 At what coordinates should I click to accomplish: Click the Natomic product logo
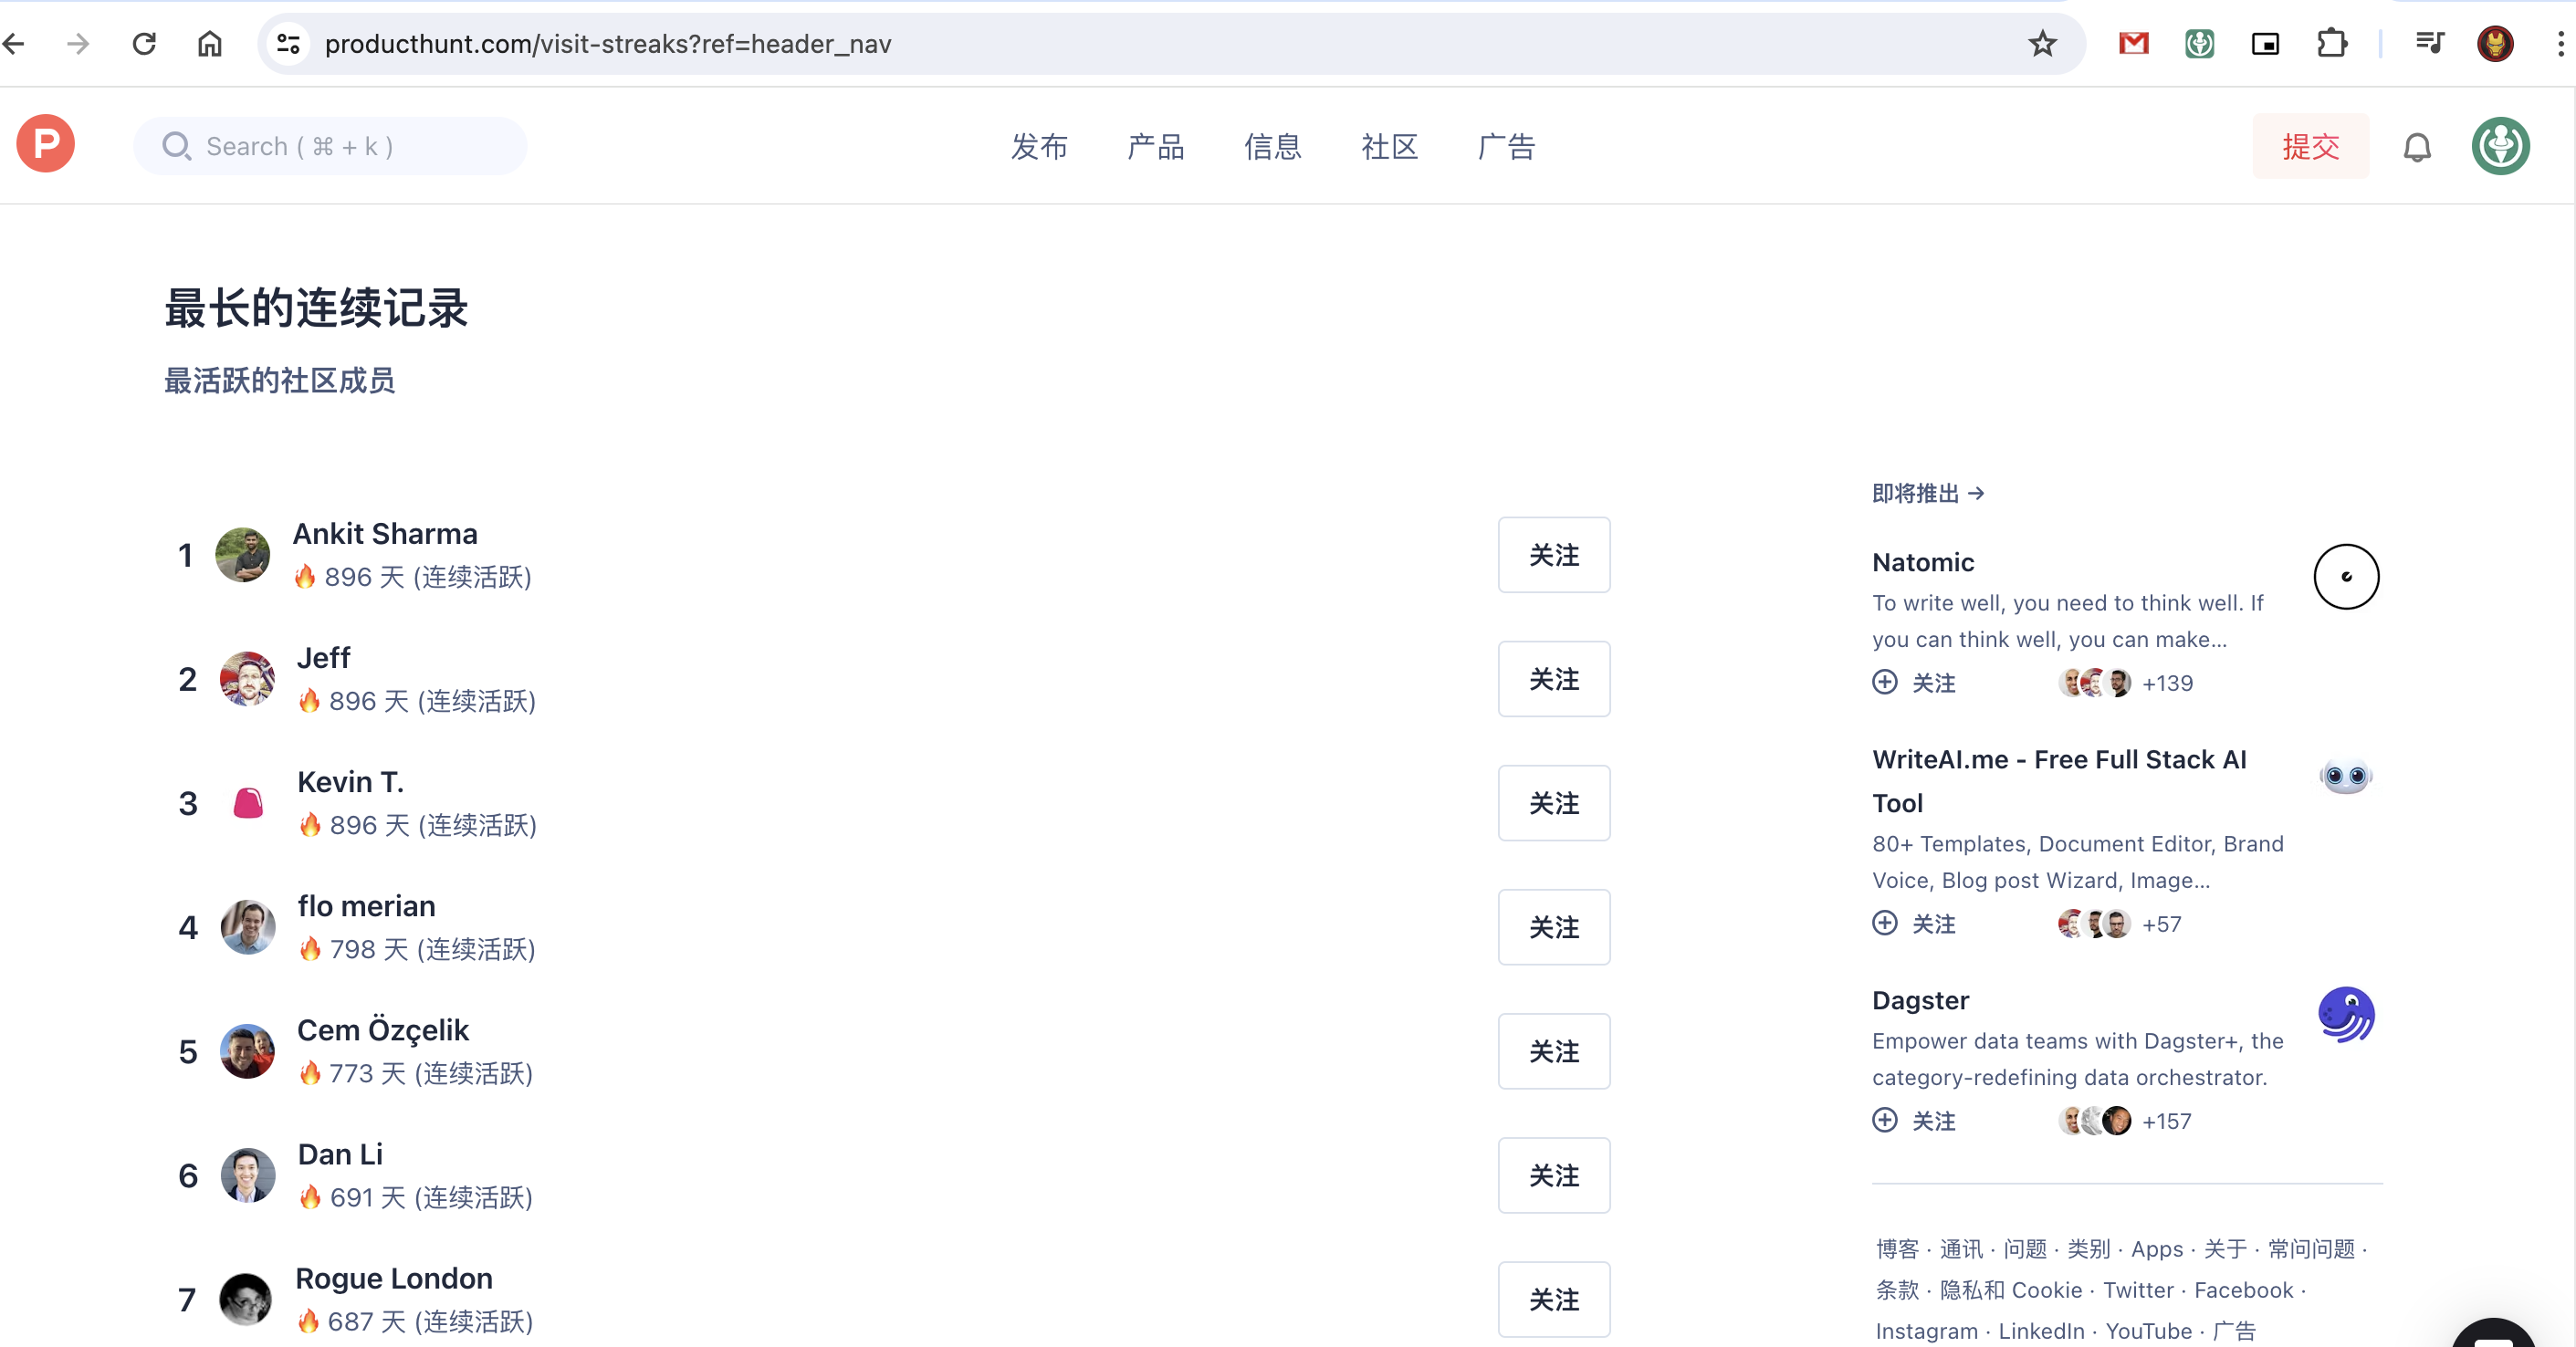point(2346,576)
